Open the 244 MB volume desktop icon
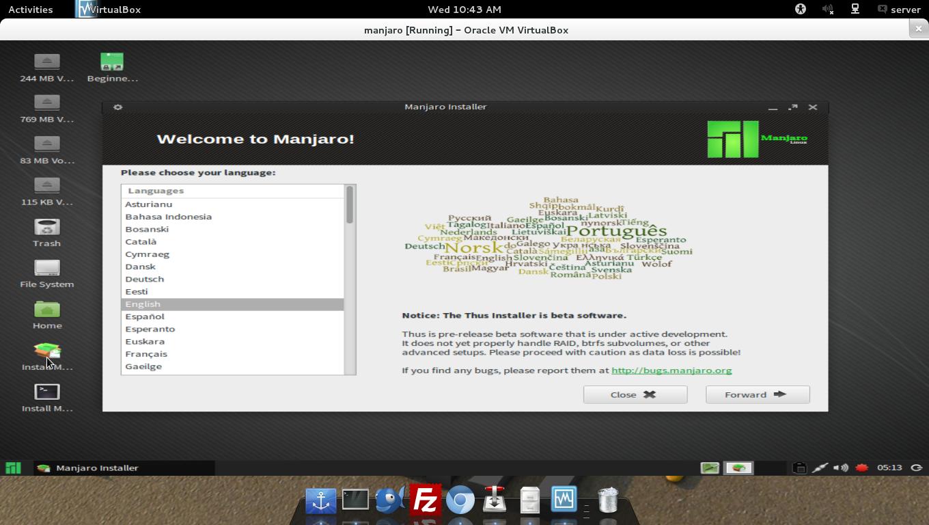The height and width of the screenshot is (525, 929). coord(46,68)
